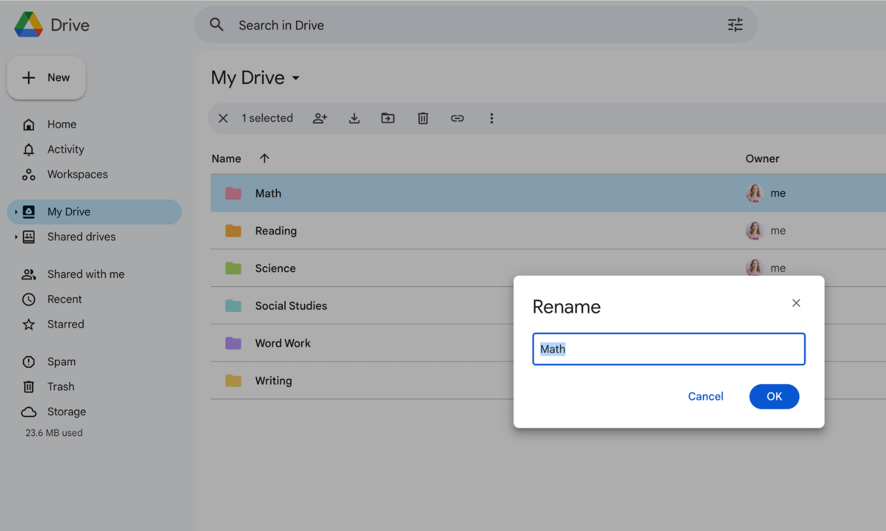Screen dimensions: 886x531
Task: Open more actions for the selection
Action: [x=491, y=118]
